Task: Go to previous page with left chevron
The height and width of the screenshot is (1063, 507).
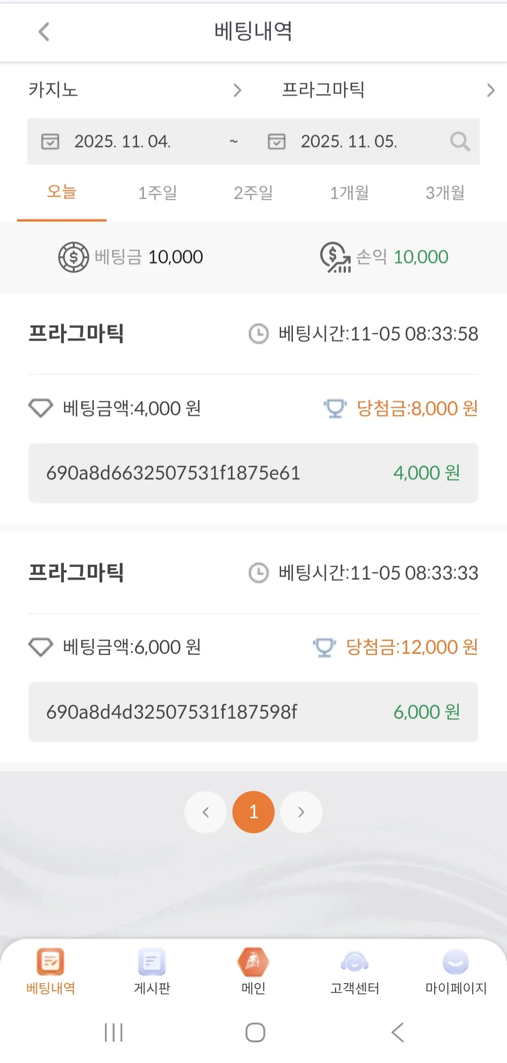Action: click(206, 812)
